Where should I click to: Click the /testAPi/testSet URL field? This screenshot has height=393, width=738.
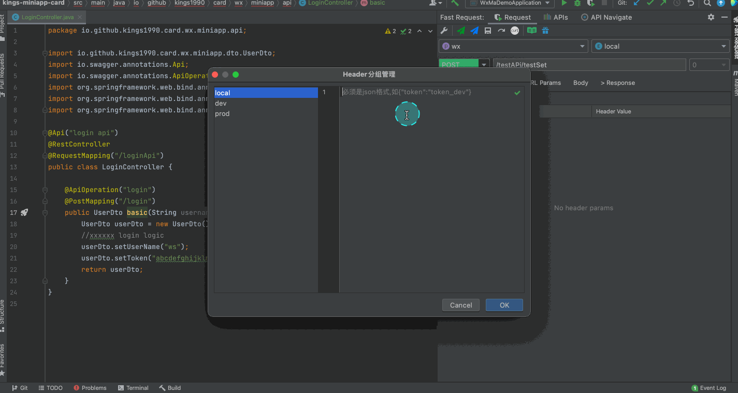point(589,65)
